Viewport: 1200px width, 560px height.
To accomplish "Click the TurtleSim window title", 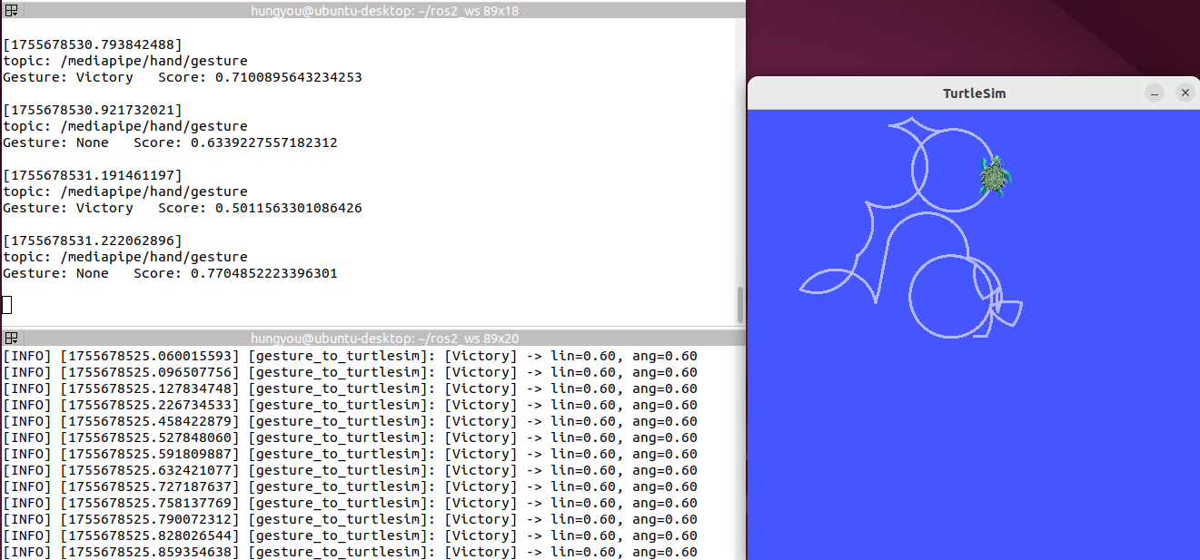I will point(974,93).
